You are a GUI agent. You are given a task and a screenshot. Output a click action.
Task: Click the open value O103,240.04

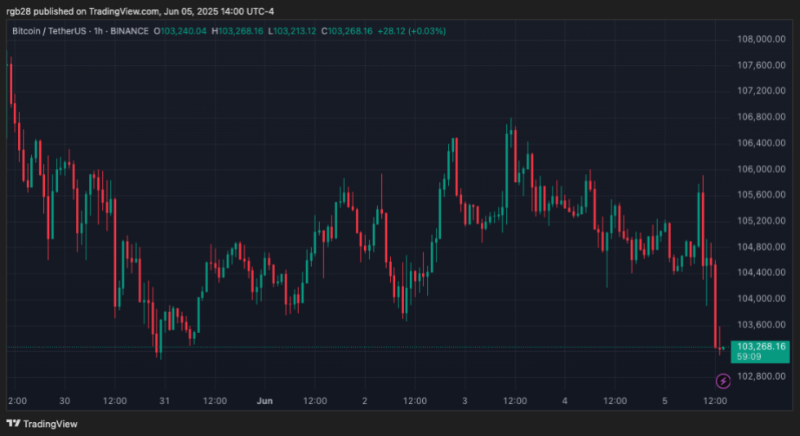[180, 31]
